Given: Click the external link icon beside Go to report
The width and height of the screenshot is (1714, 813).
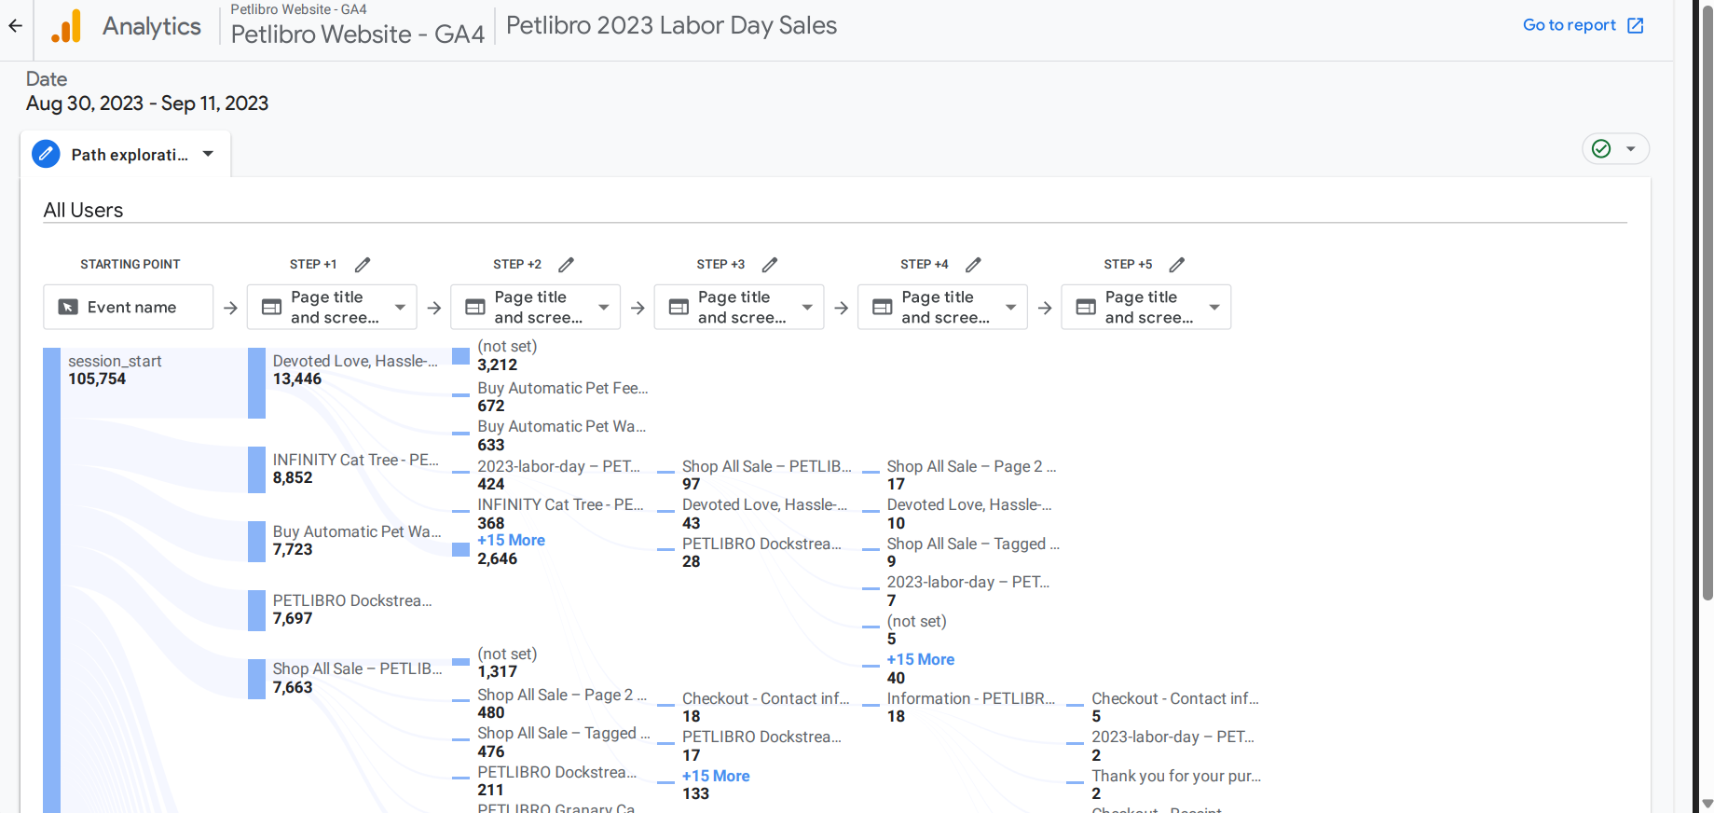Looking at the screenshot, I should (x=1636, y=25).
